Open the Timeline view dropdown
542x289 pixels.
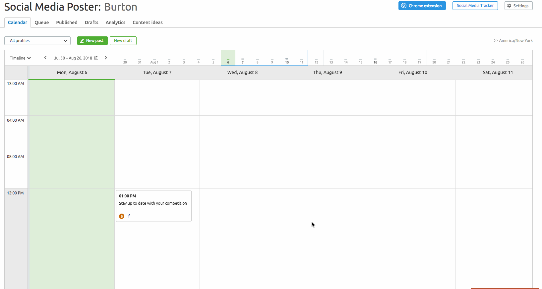(x=20, y=58)
